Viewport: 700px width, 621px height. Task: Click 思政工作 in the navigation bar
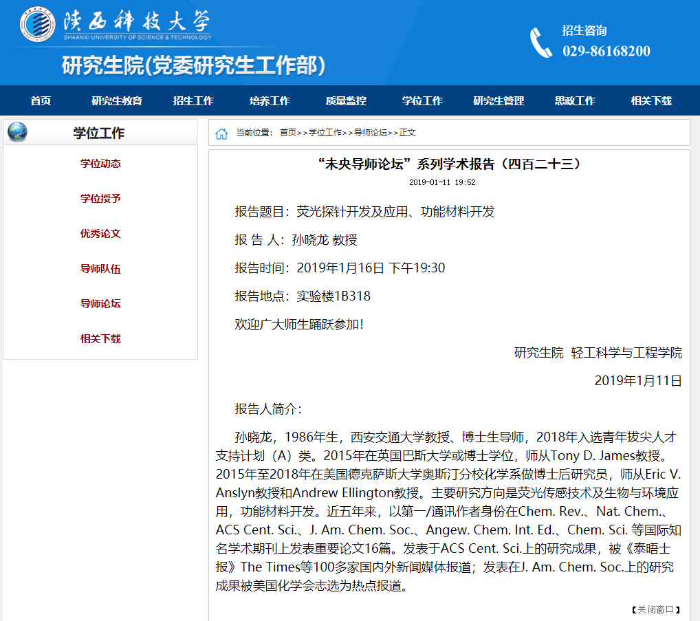point(575,100)
